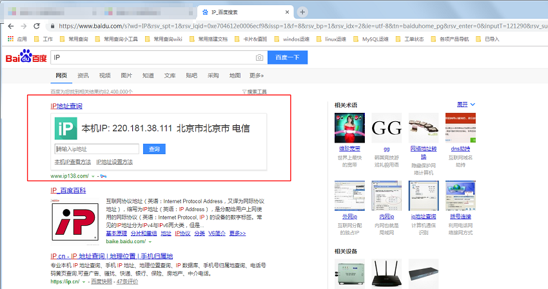Expand the www.ip138.com dropdown arrow
Screen dimensions: 548x289
[93, 176]
